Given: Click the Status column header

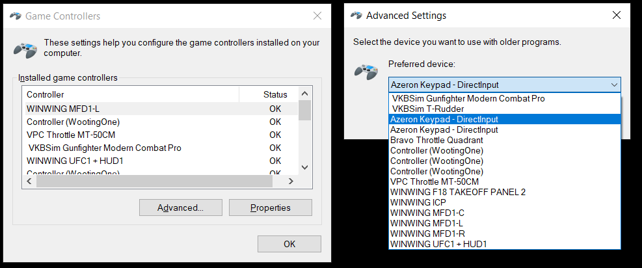Looking at the screenshot, I should tap(274, 94).
